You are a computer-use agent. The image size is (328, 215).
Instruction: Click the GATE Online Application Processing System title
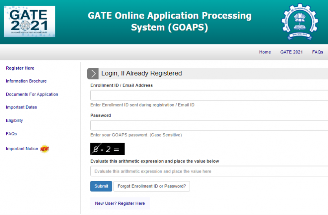(x=170, y=22)
